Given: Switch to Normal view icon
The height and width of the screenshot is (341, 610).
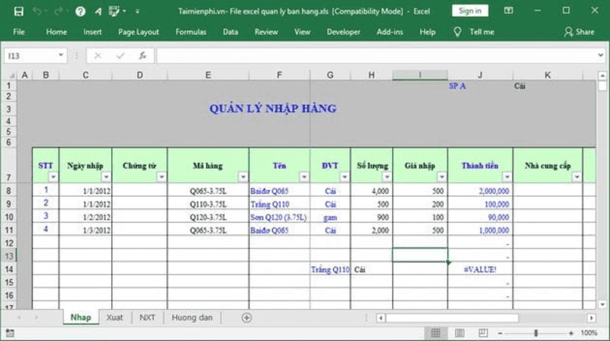Looking at the screenshot, I should [x=435, y=333].
